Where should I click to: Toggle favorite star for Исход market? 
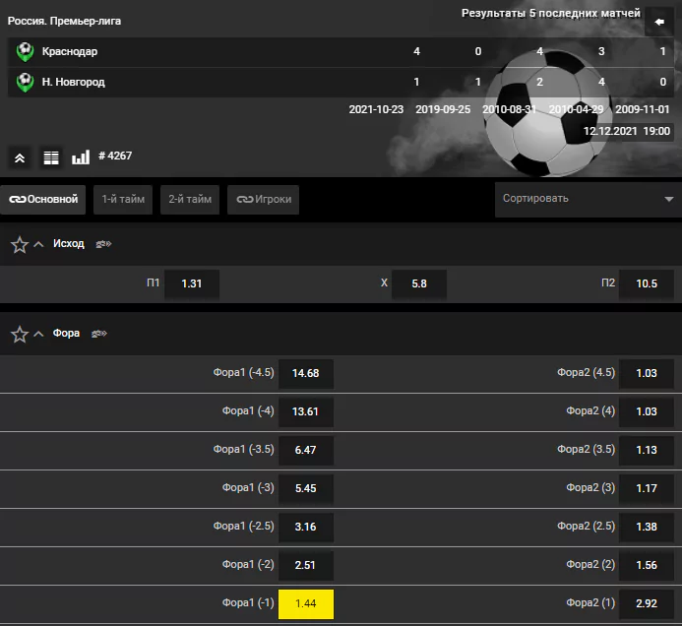coord(20,244)
